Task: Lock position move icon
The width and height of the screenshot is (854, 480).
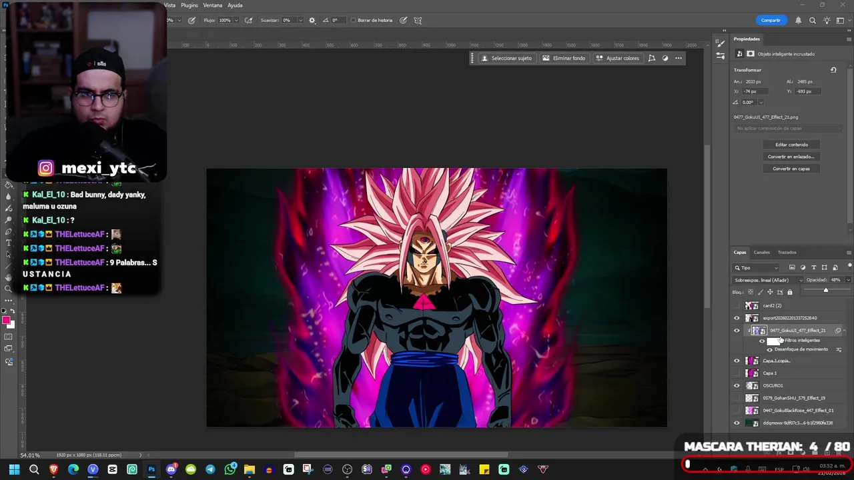Action: [x=770, y=292]
